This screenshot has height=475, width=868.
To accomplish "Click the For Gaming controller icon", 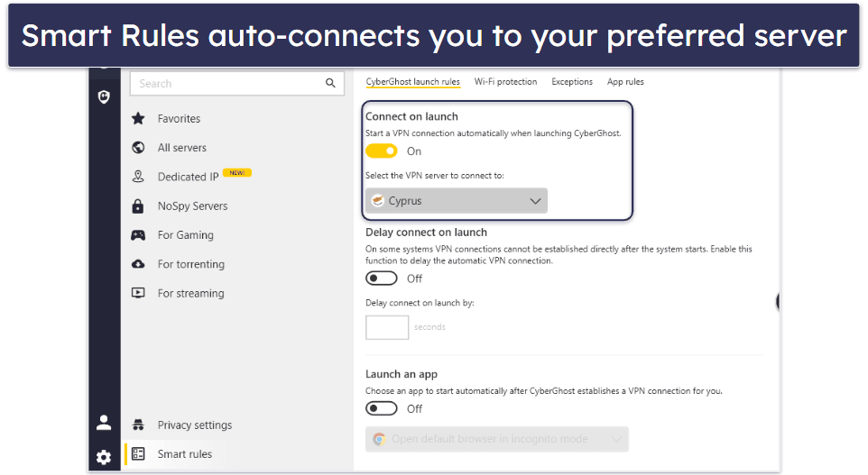I will click(x=138, y=235).
